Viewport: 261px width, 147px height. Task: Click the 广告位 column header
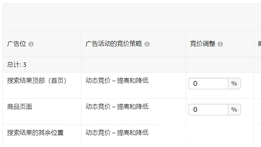pyautogui.click(x=17, y=44)
